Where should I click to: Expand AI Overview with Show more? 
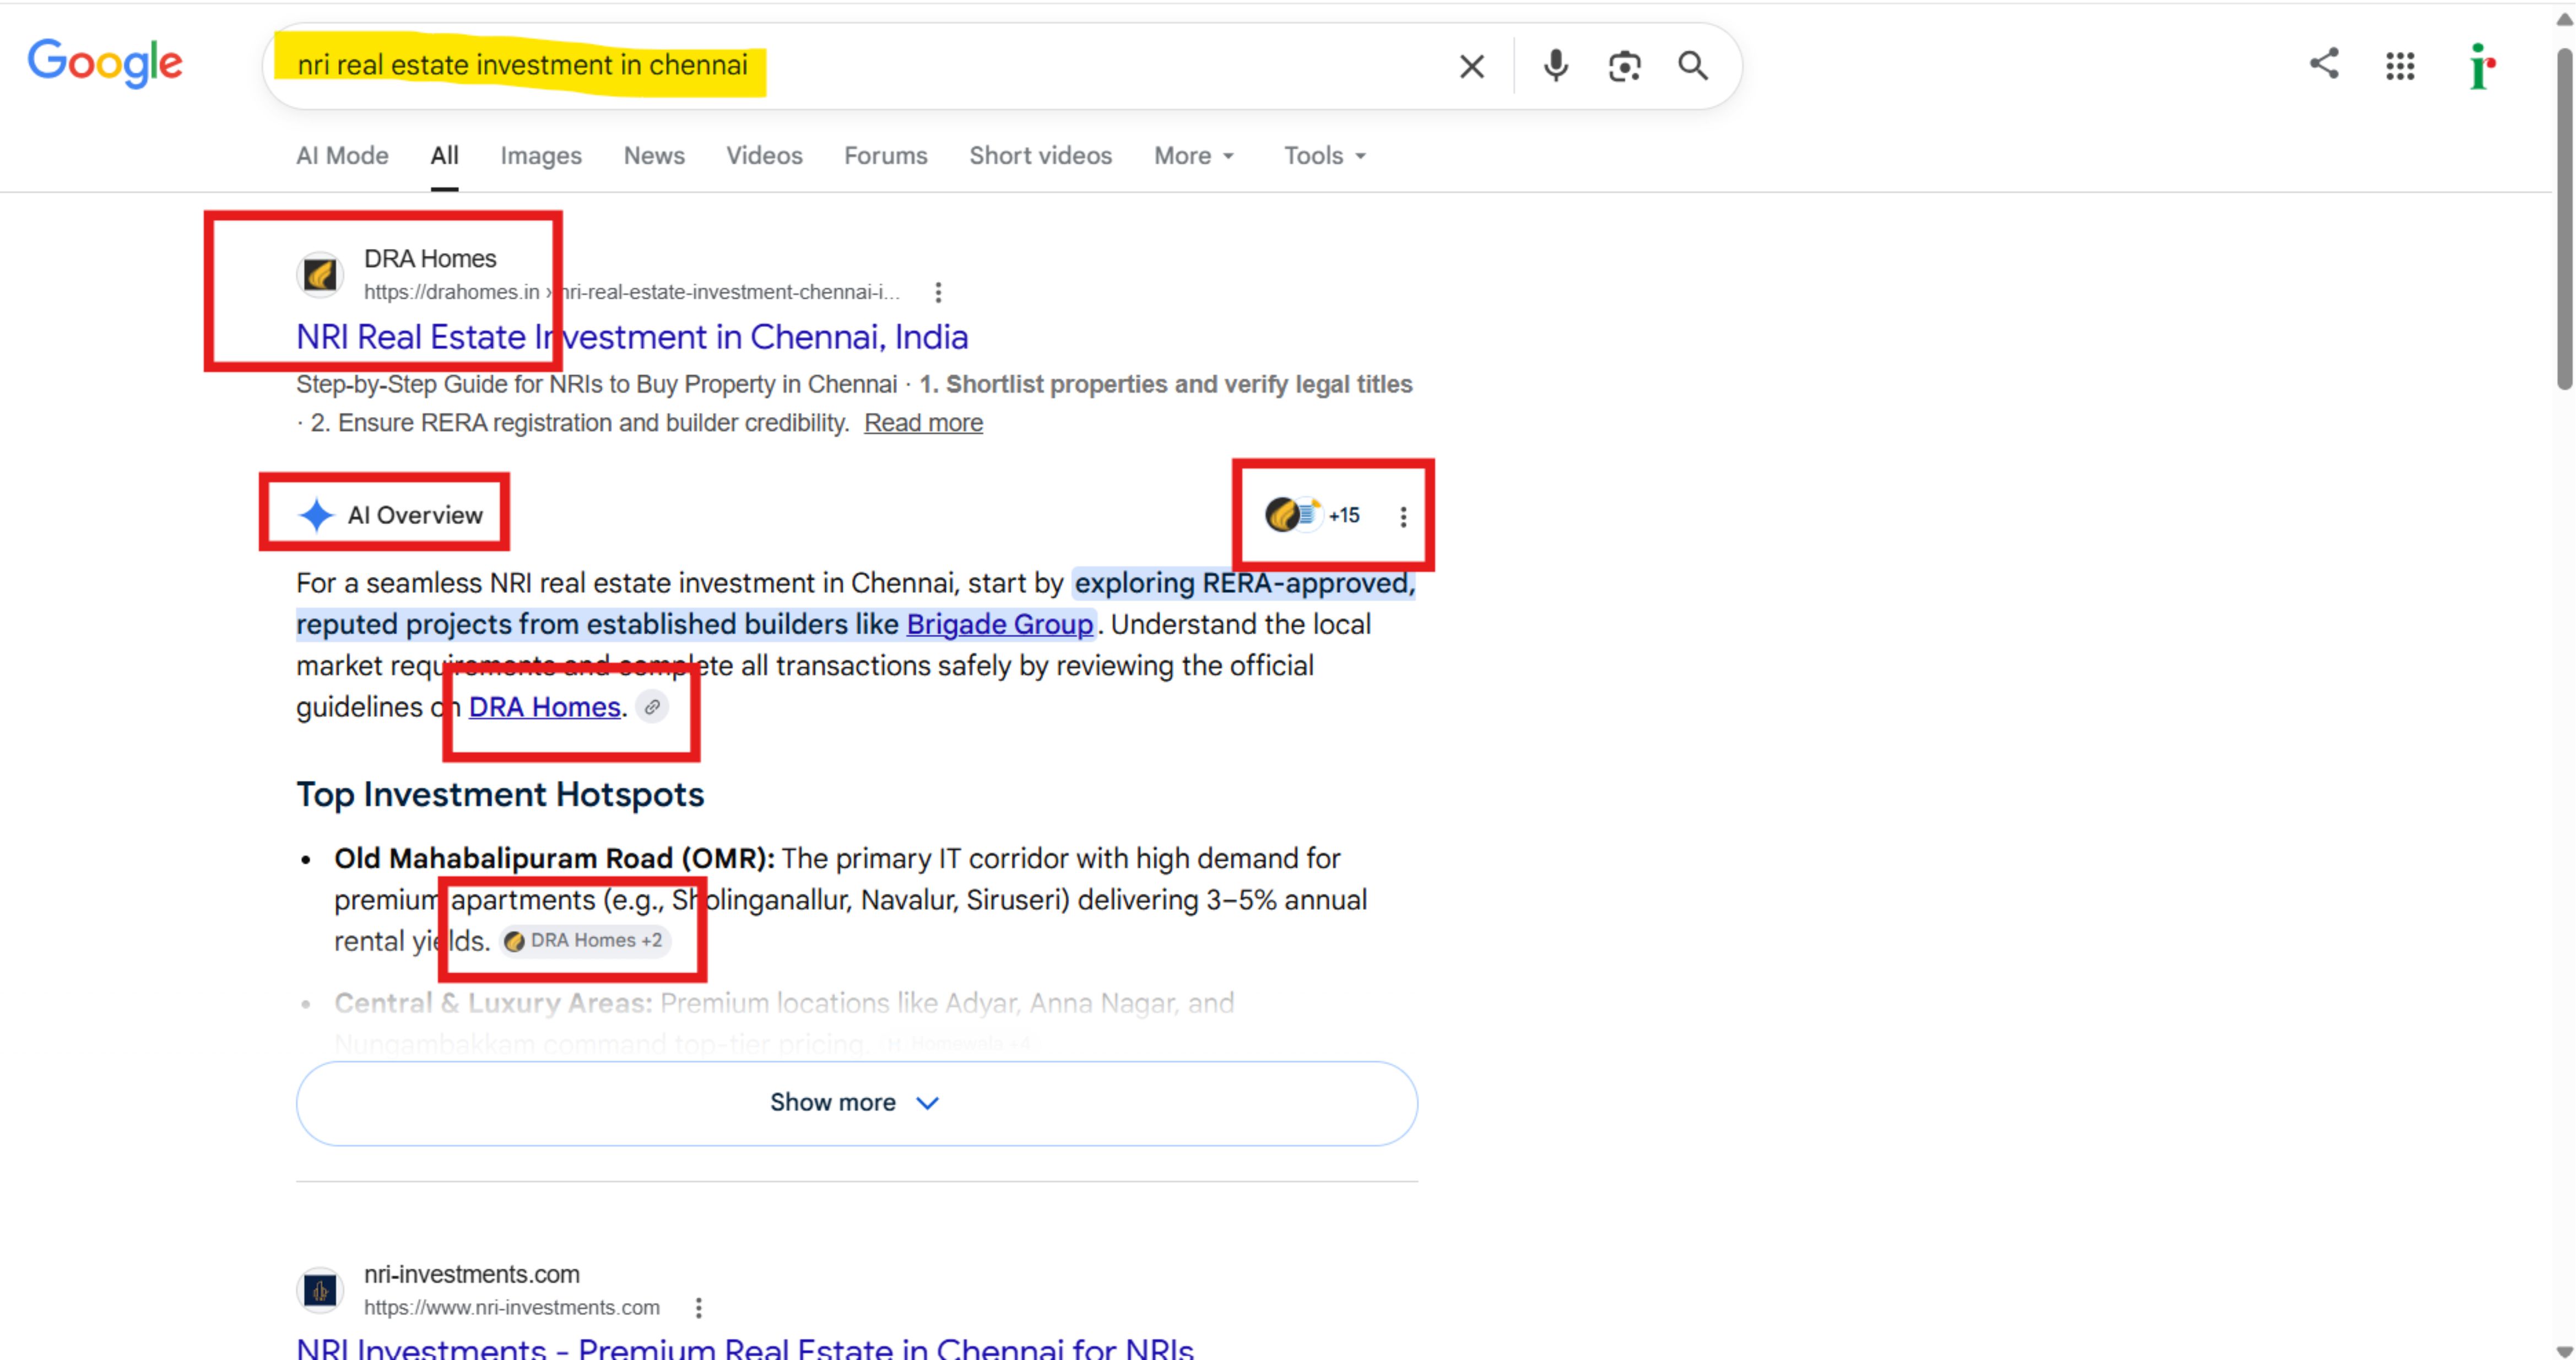click(857, 1103)
